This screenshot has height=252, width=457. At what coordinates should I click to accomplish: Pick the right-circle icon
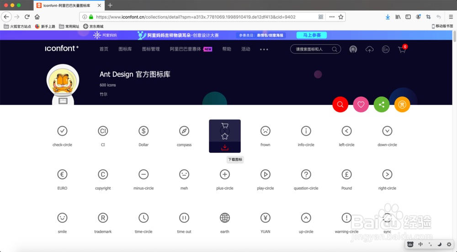coord(387,174)
